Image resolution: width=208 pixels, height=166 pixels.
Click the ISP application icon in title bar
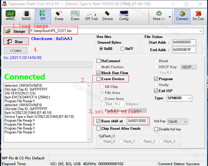[x=4, y=4]
